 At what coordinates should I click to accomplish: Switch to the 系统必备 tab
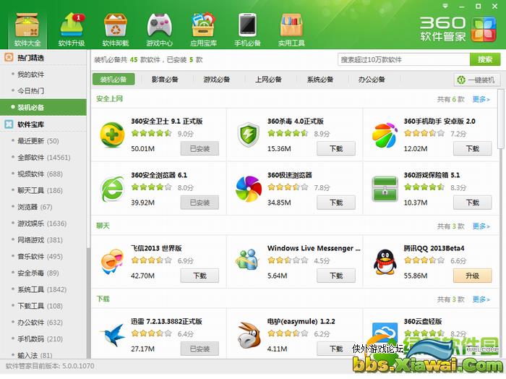pyautogui.click(x=320, y=79)
